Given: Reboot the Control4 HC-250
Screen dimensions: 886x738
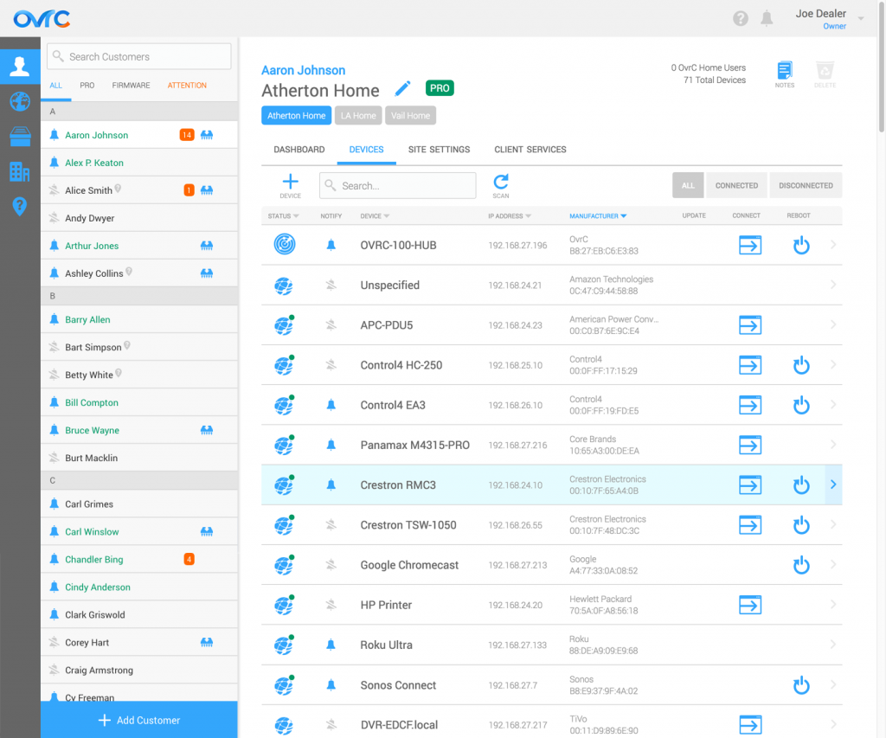Looking at the screenshot, I should (801, 365).
